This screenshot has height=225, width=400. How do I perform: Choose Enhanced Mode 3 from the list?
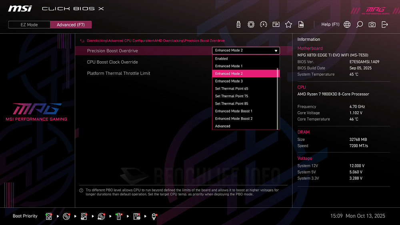(229, 81)
